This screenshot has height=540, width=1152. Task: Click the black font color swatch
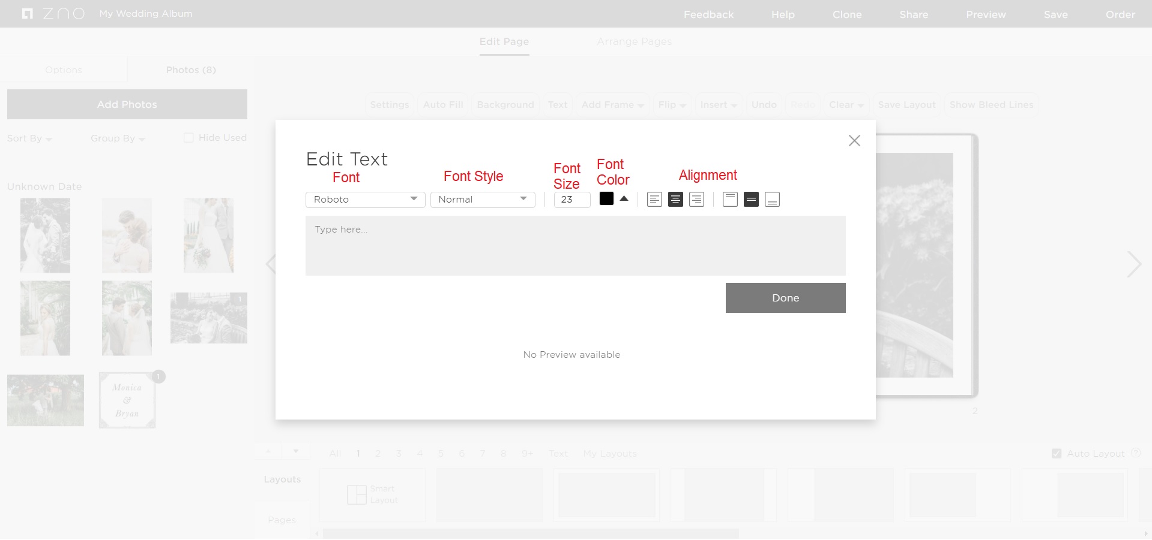coord(606,199)
